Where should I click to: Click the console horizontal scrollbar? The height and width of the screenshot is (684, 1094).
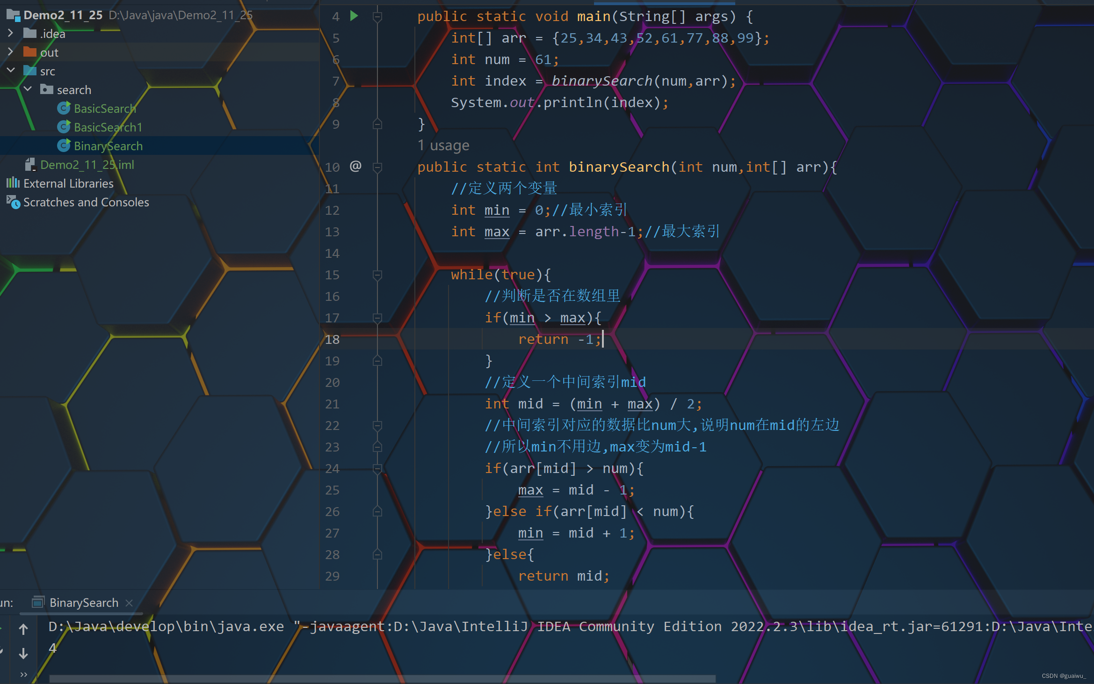pyautogui.click(x=382, y=678)
